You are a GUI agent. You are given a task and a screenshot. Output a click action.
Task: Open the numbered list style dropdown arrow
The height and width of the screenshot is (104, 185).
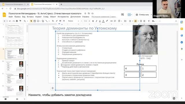[138, 21]
